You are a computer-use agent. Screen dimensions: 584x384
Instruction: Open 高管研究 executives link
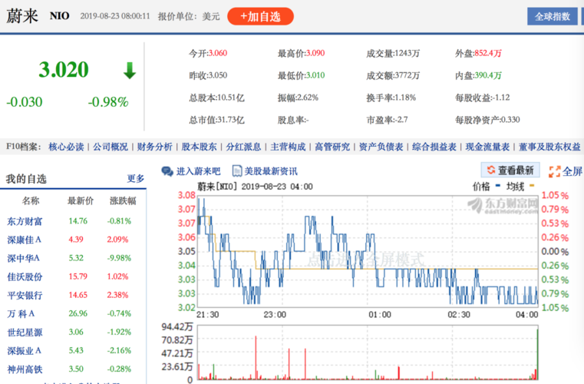332,147
